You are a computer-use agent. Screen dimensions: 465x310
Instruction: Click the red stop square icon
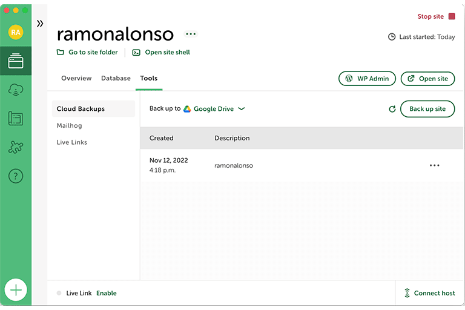(452, 16)
